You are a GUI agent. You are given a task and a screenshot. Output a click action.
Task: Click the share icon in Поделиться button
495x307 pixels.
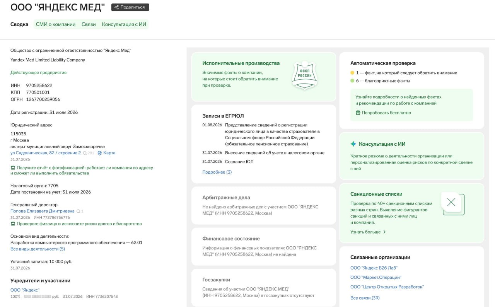pos(116,7)
